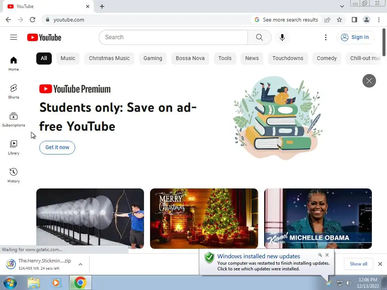Open a new browser tab
The height and width of the screenshot is (290, 387).
tap(102, 6)
